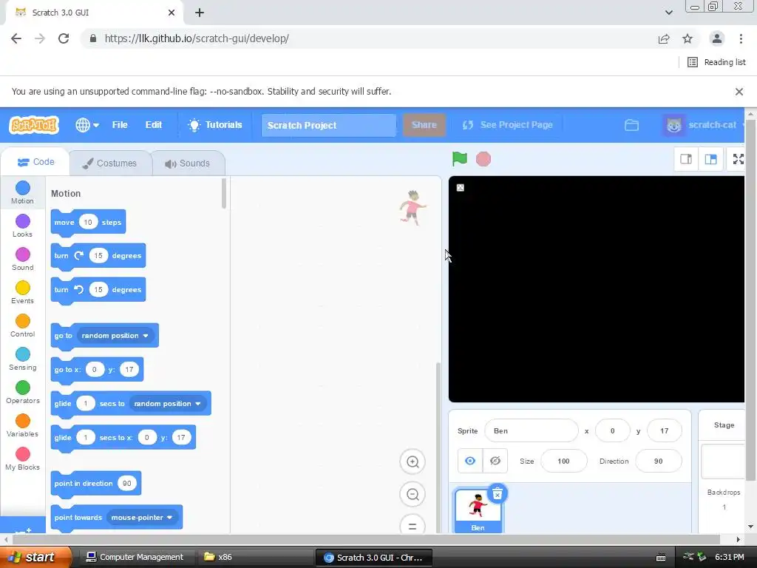
Task: Click the red stop sign button
Action: pyautogui.click(x=483, y=159)
